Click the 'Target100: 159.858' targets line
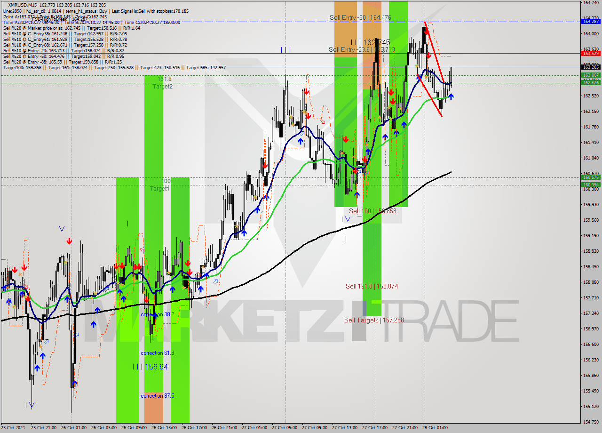The width and height of the screenshot is (602, 433). click(x=114, y=68)
